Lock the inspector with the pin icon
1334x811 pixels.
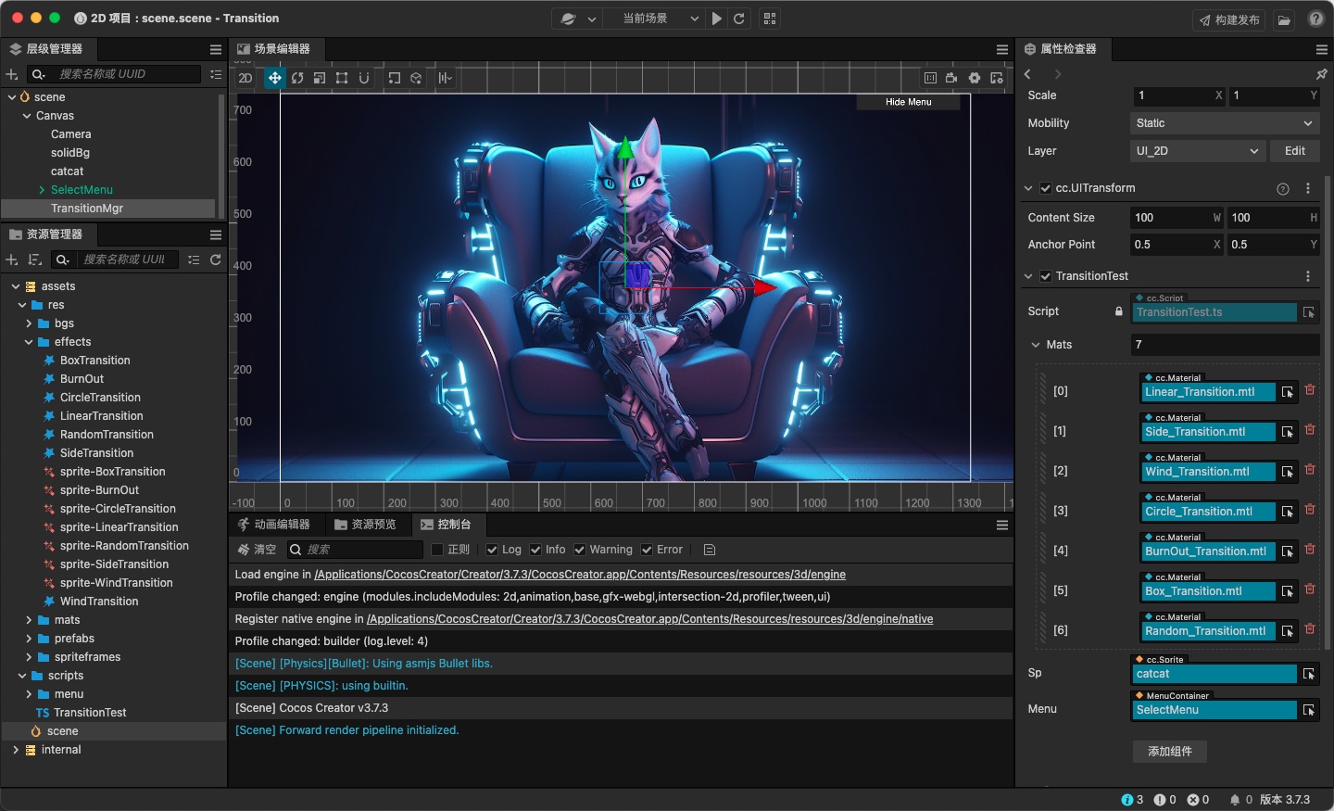click(1321, 74)
